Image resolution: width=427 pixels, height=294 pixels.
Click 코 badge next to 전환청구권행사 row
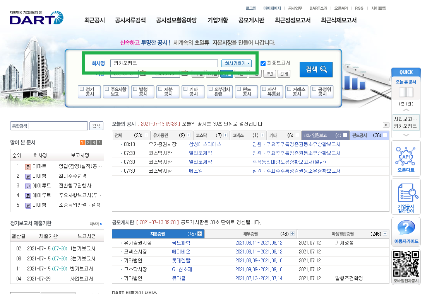tap(28, 186)
